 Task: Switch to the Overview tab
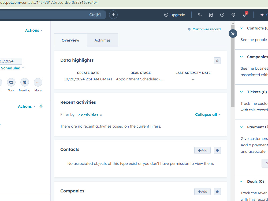70,40
